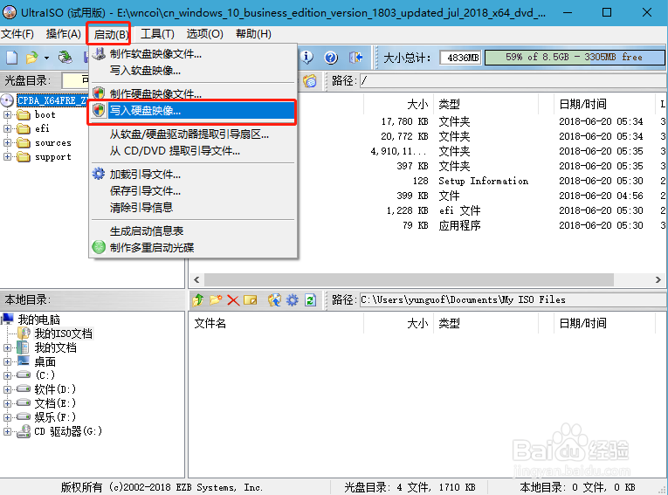Expand the (C:) drive node

[7, 375]
